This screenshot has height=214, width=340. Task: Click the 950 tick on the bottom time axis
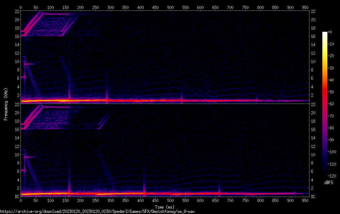305,201
